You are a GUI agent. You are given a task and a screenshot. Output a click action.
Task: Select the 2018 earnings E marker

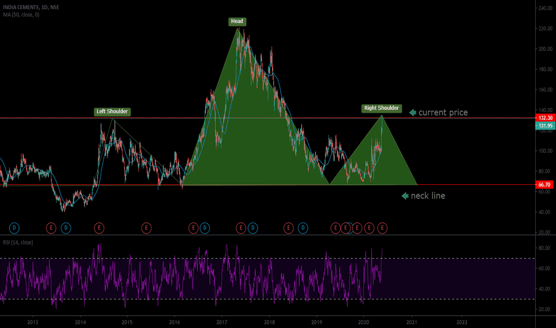(289, 228)
